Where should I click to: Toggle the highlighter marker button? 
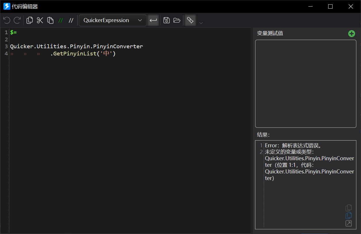click(190, 20)
